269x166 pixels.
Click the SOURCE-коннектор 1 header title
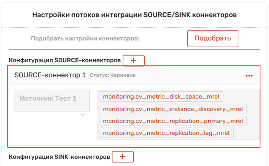coord(50,75)
